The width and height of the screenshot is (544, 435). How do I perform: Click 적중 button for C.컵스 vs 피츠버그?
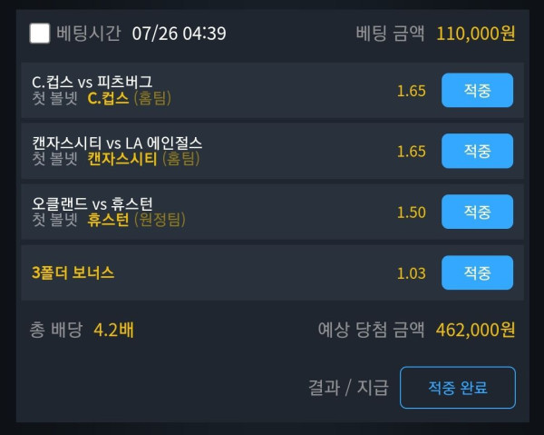point(477,91)
